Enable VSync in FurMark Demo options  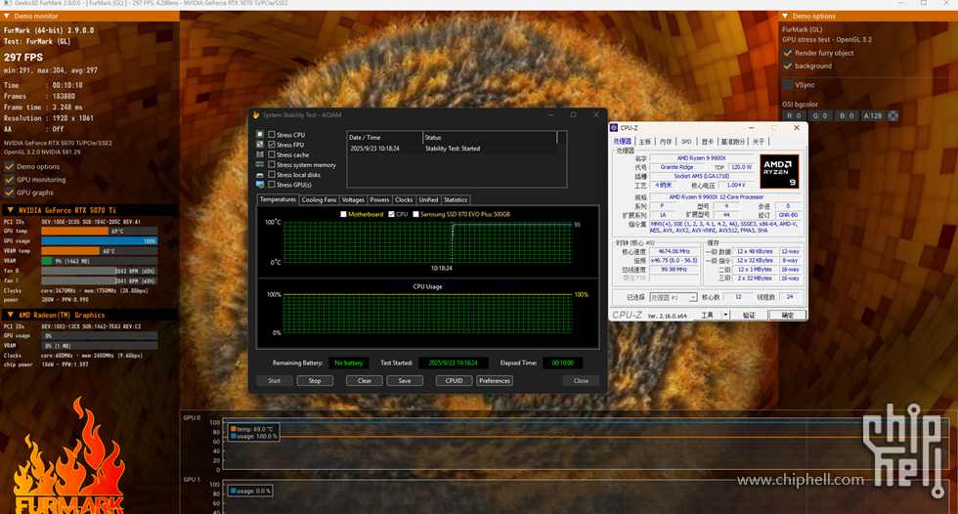(788, 85)
